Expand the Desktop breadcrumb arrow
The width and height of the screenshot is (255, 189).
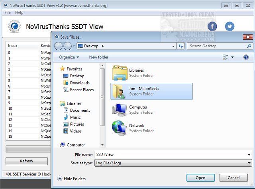coord(103,46)
